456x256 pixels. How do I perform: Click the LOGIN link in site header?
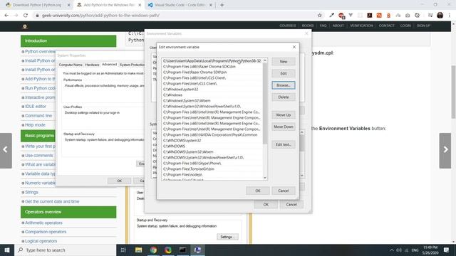point(405,26)
